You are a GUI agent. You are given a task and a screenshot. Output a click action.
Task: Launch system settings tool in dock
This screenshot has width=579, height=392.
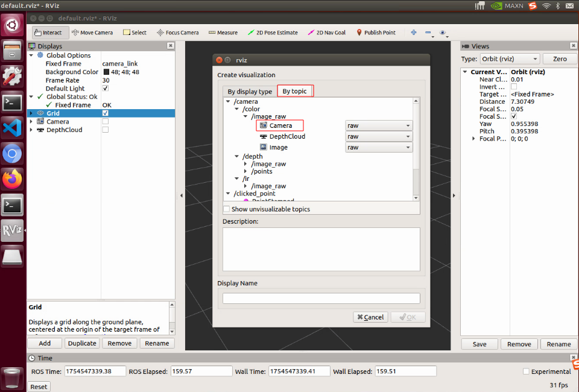(12, 77)
